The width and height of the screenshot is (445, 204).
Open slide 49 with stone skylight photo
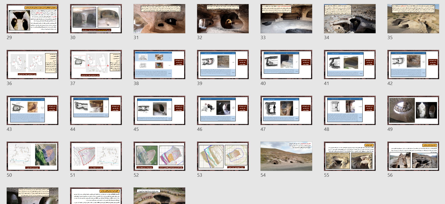(413, 110)
